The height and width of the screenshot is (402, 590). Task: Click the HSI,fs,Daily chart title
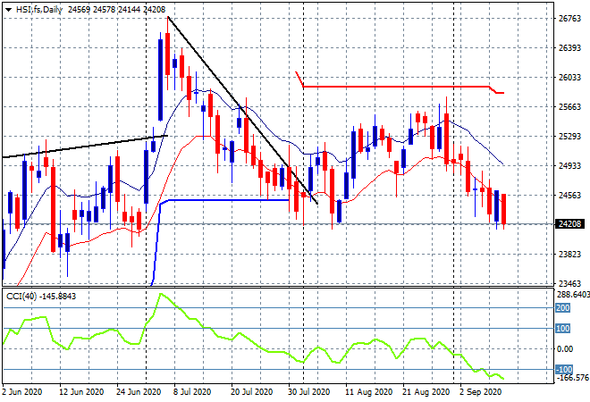click(38, 10)
